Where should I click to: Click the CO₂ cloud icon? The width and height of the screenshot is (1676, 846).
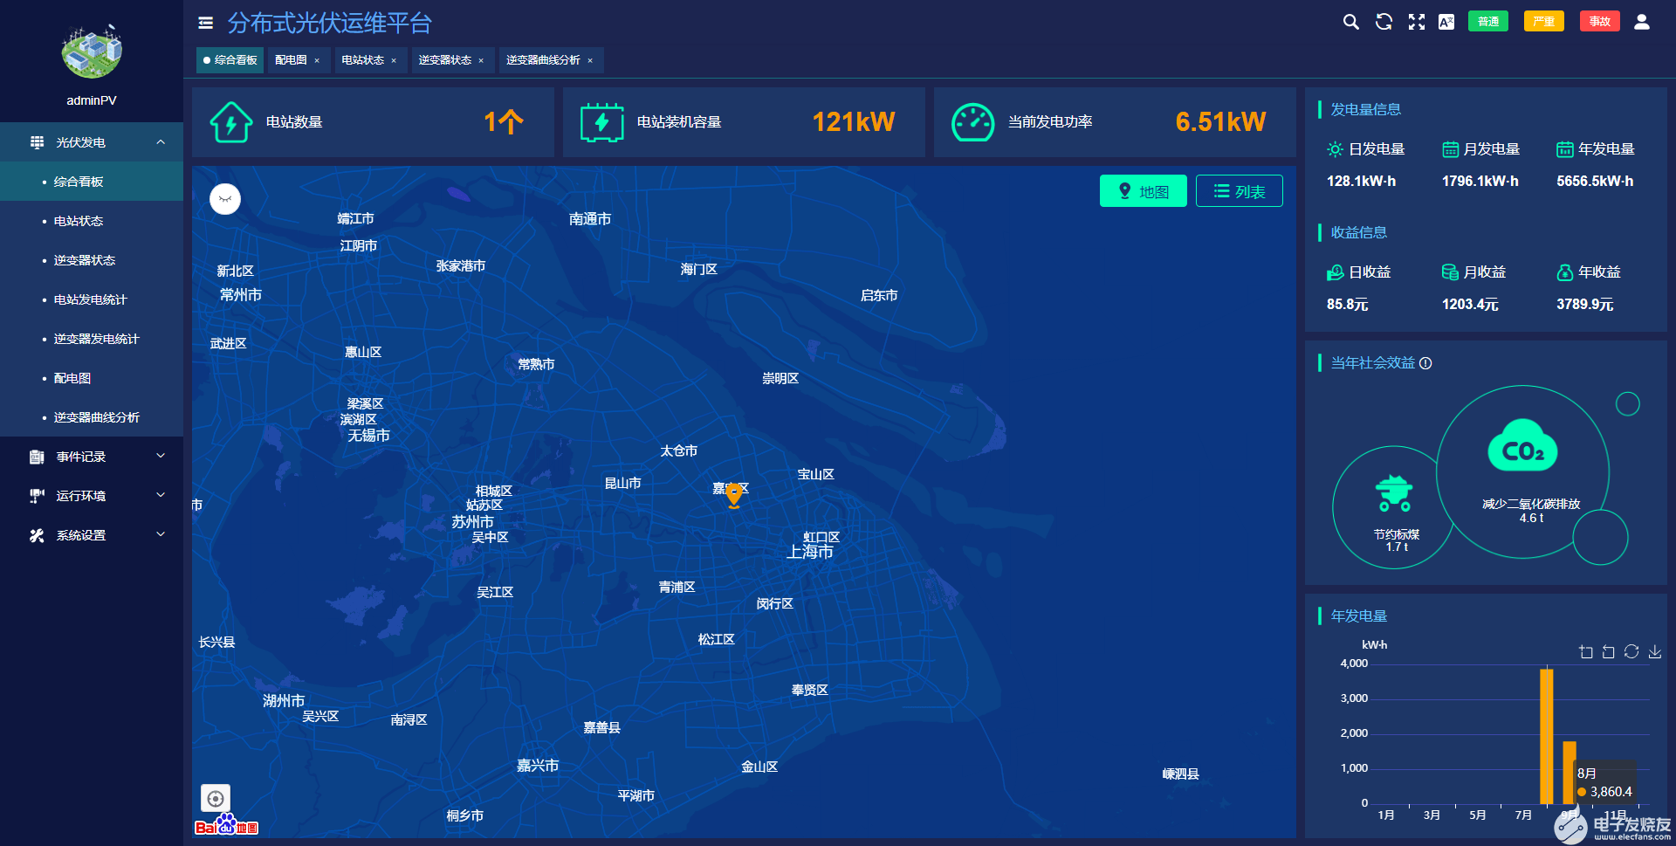[1522, 445]
